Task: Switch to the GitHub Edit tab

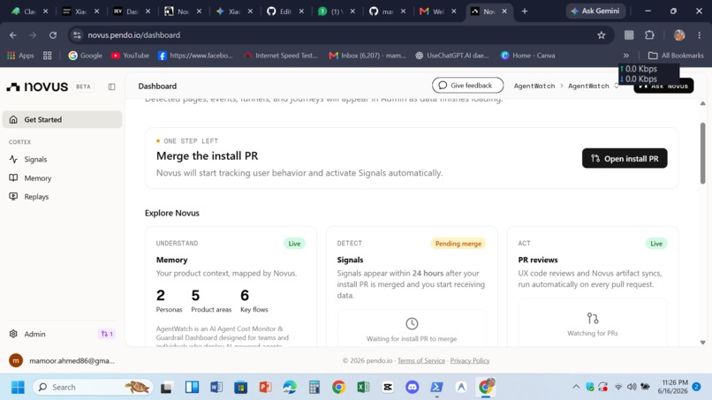Action: [x=286, y=11]
